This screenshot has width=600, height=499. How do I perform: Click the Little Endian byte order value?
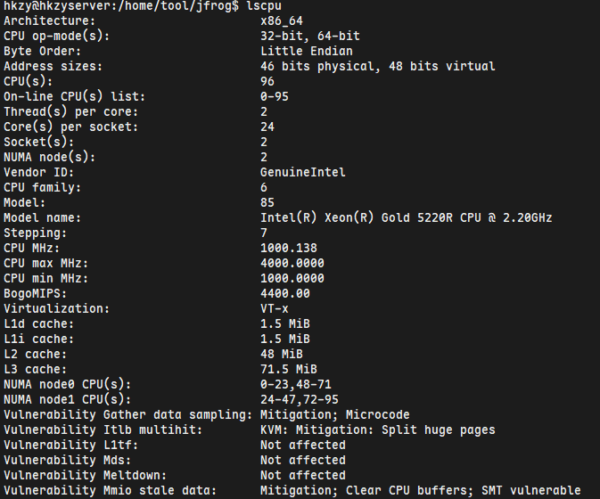coord(307,52)
